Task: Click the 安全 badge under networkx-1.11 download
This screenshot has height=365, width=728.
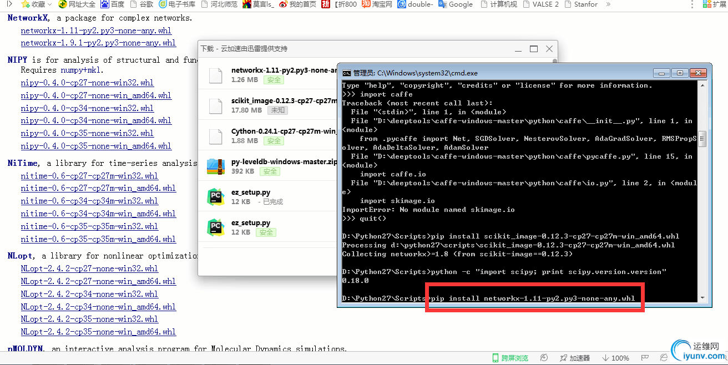Action: point(274,80)
